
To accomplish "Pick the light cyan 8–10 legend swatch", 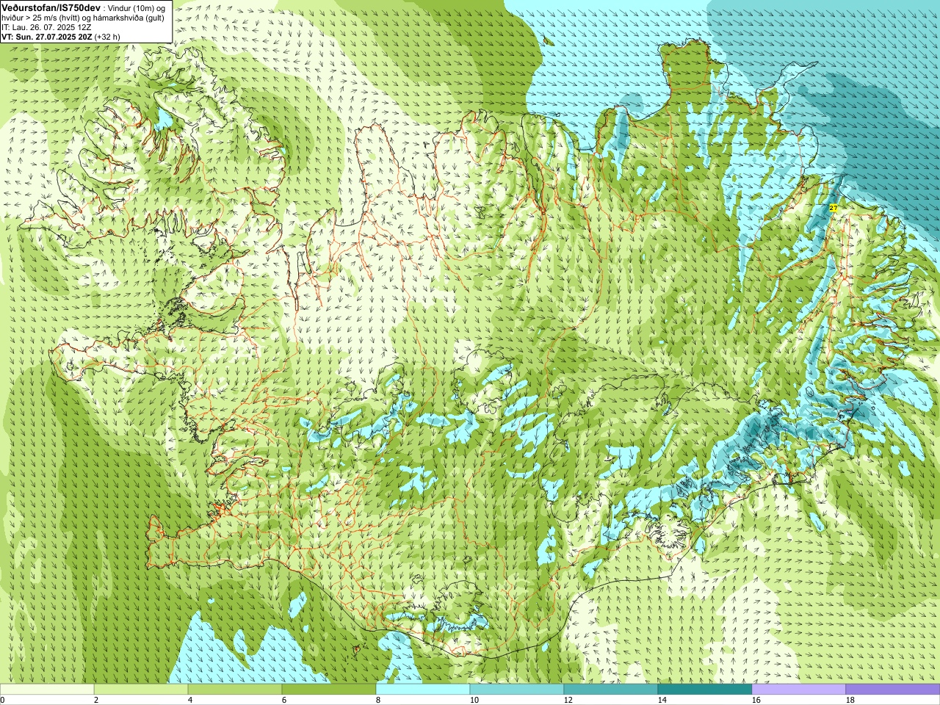I will 423,690.
